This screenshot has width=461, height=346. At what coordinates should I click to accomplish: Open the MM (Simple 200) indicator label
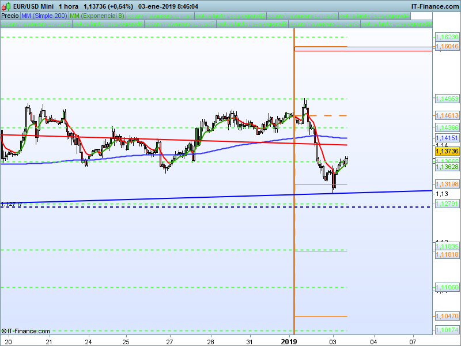(44, 16)
